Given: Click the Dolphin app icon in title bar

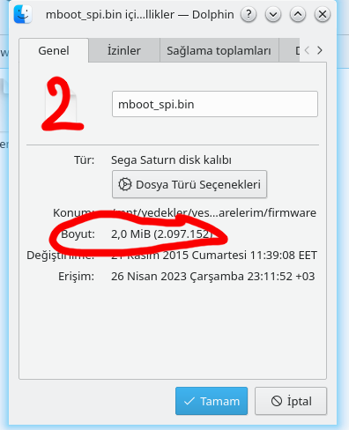Looking at the screenshot, I should [x=23, y=14].
